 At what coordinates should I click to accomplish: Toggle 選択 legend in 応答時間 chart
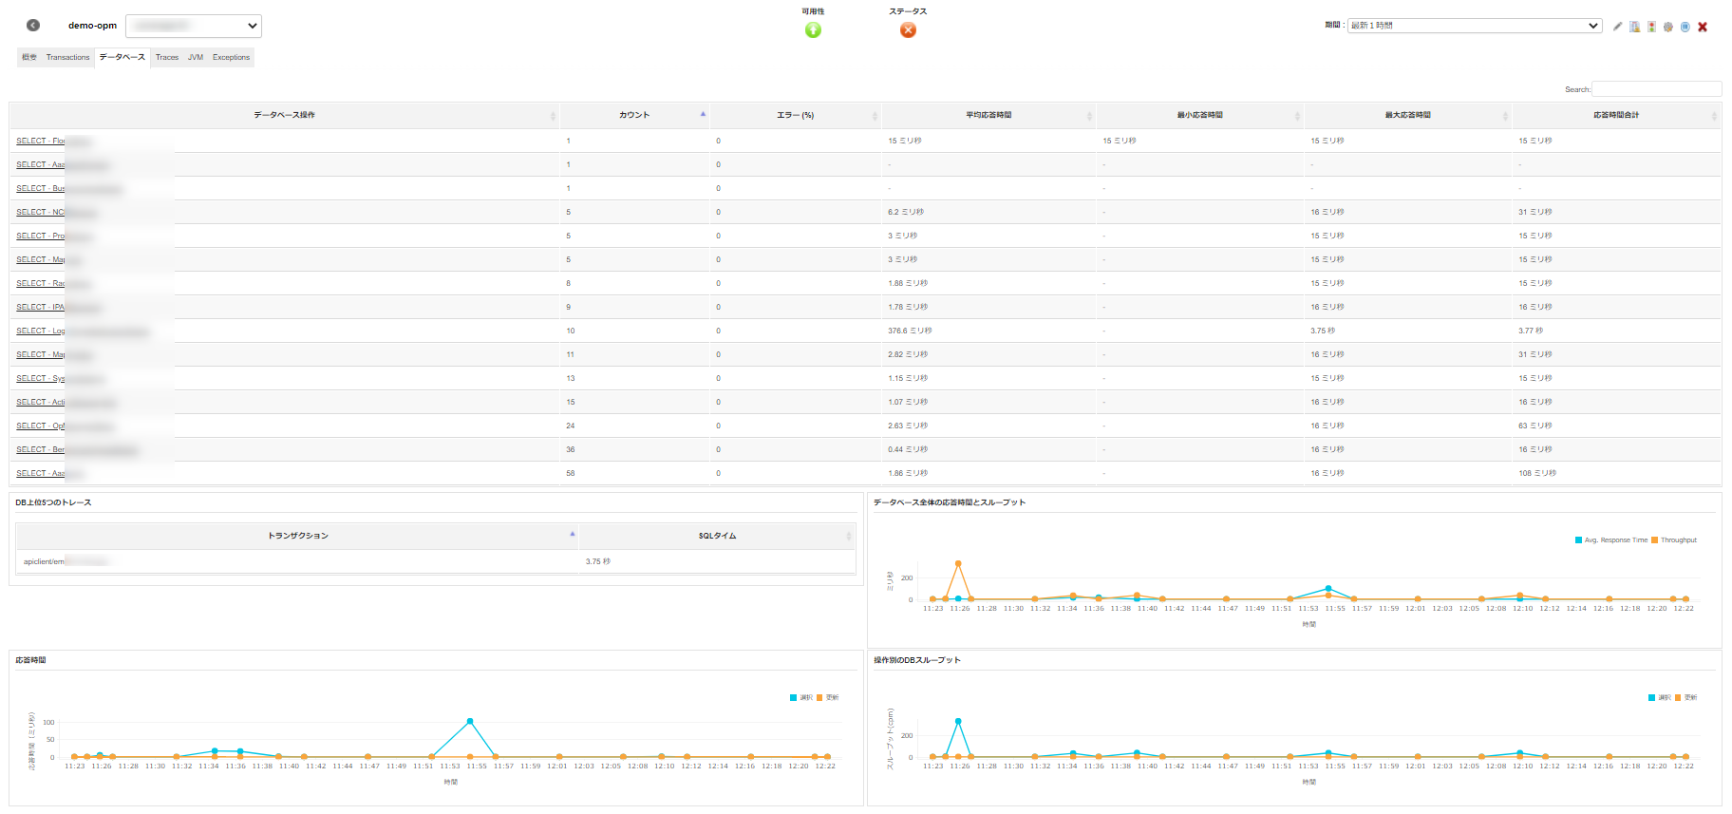800,698
